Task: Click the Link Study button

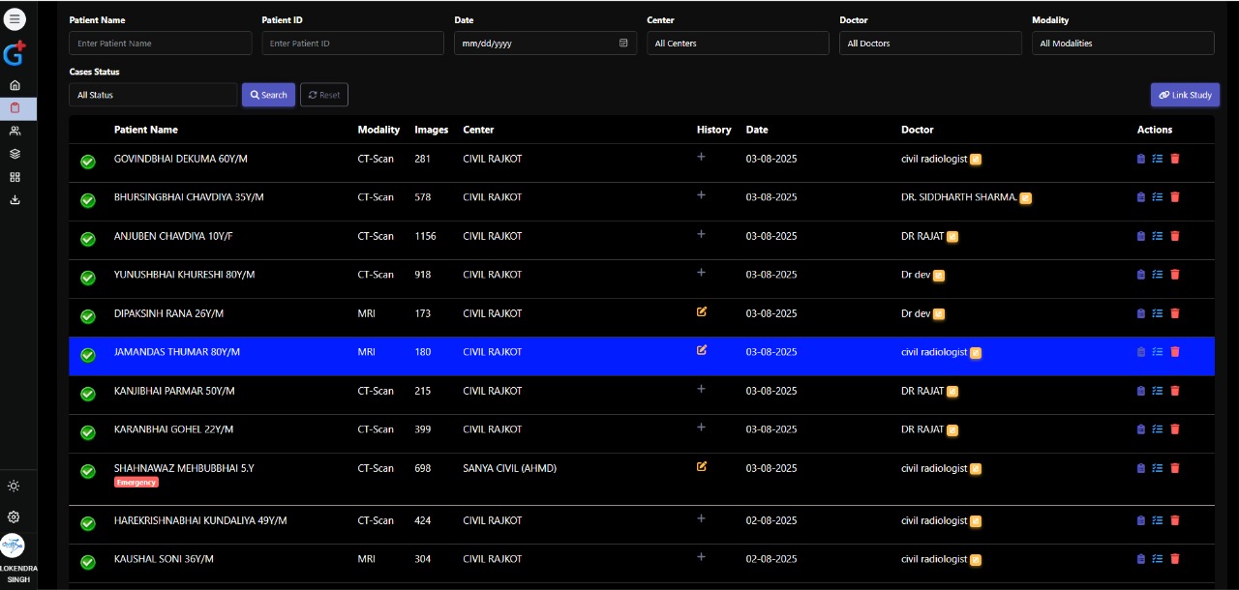Action: pos(1185,95)
